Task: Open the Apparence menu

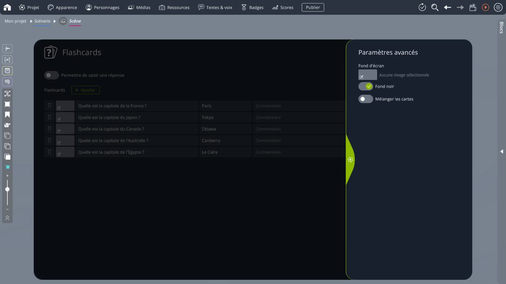Action: coord(62,7)
